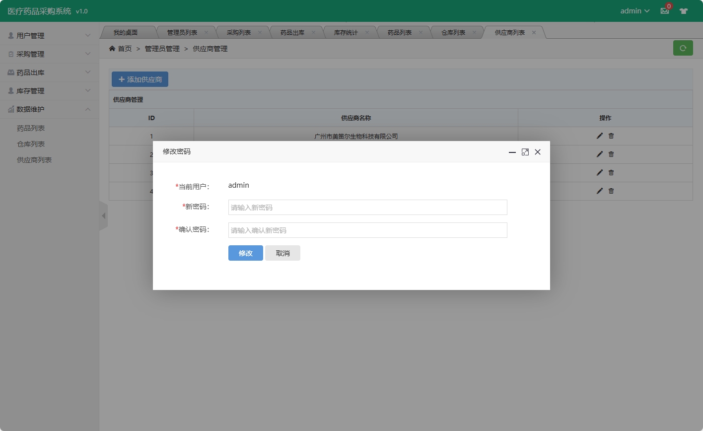Switch to the 库存统计 tab
Image resolution: width=703 pixels, height=431 pixels.
pos(347,31)
